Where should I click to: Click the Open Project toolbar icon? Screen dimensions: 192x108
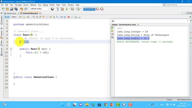point(12,9)
